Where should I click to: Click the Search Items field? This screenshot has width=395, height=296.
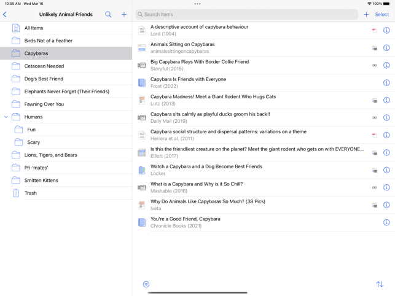click(246, 14)
